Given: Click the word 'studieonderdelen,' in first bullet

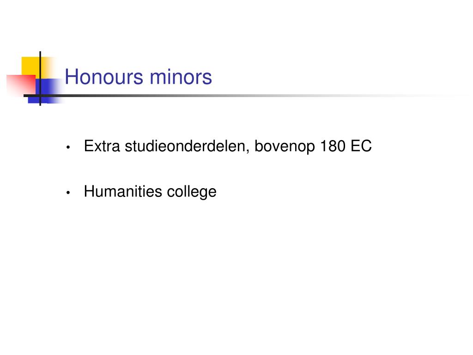Looking at the screenshot, I should tap(188, 146).
